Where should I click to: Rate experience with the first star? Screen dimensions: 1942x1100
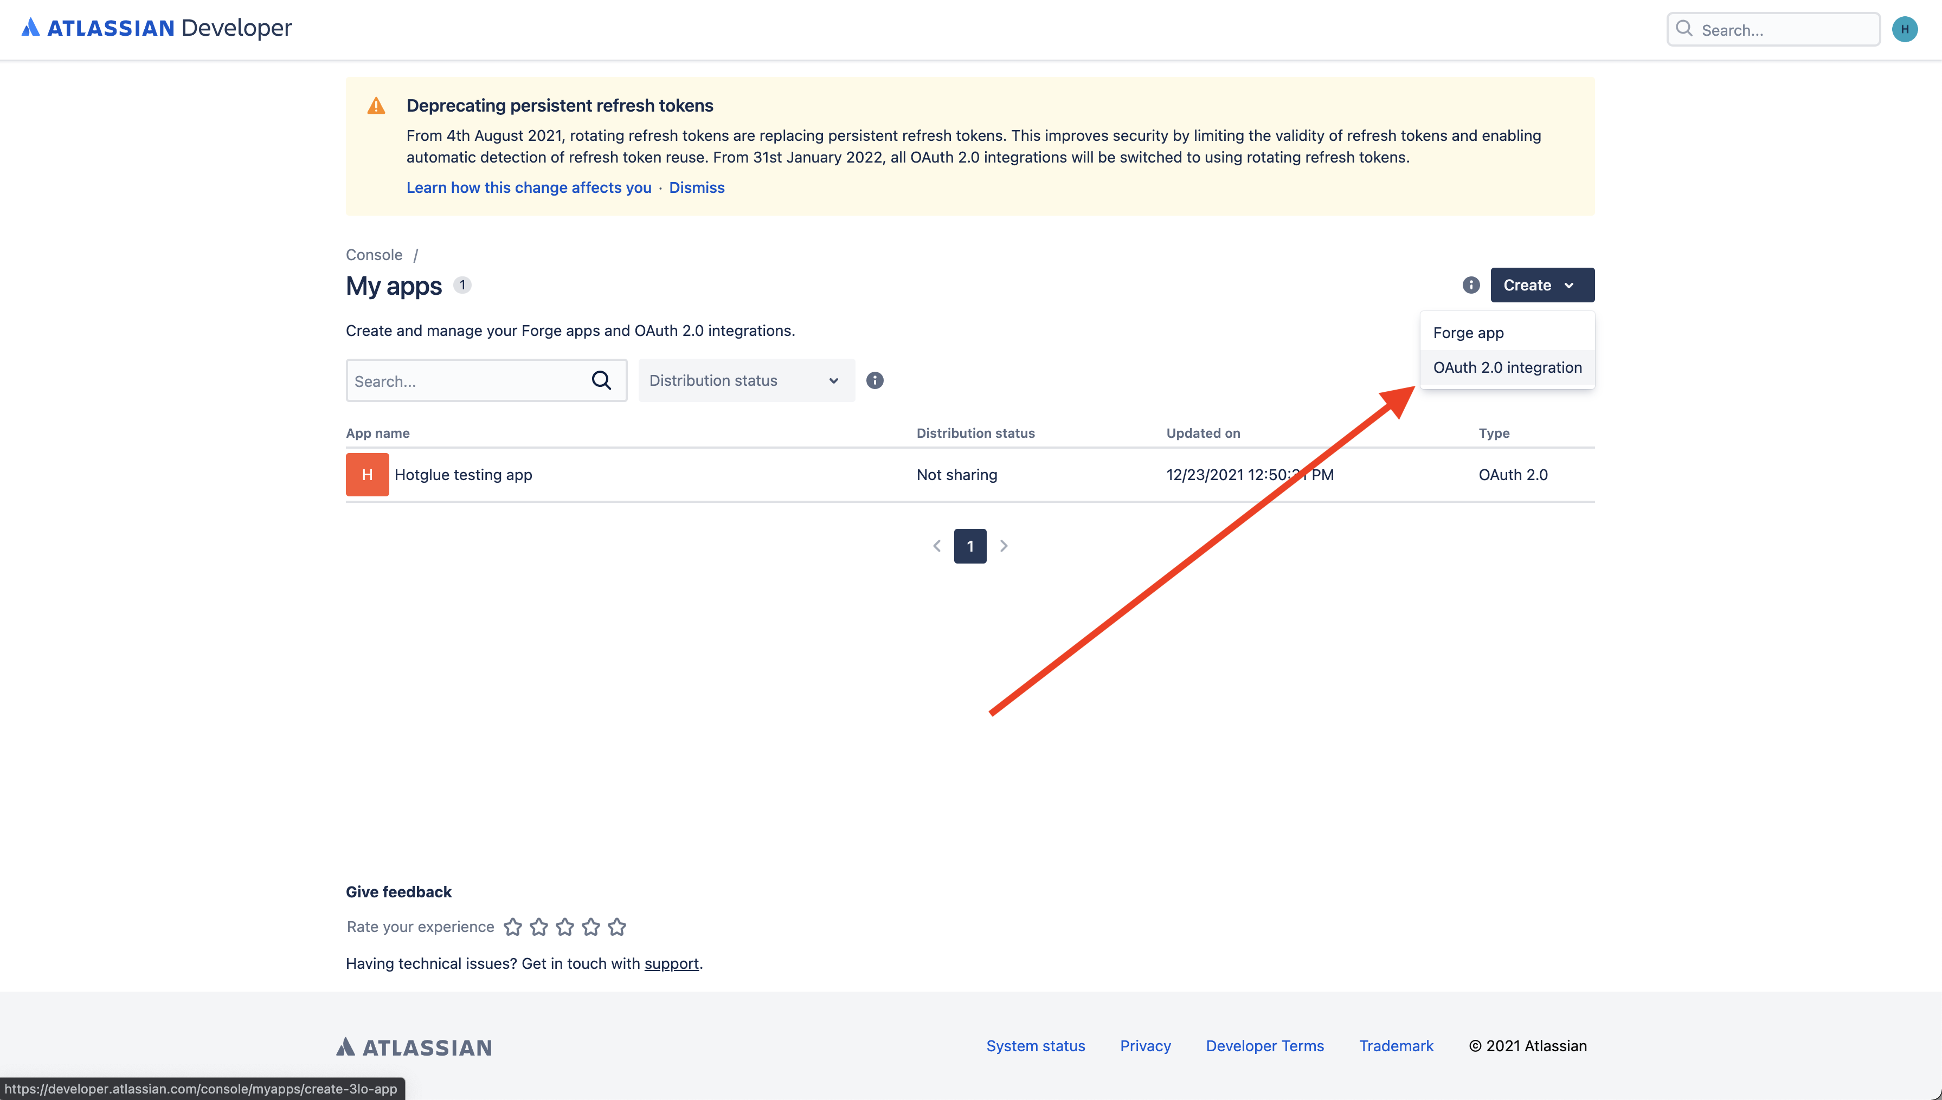512,927
